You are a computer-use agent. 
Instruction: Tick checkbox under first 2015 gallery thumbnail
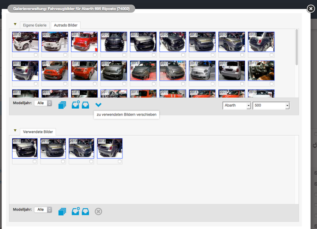[36, 55]
